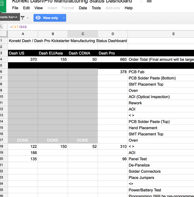Select column C header
Image resolution: width=194 pixels, height=197 pixels.
pos(83,34)
